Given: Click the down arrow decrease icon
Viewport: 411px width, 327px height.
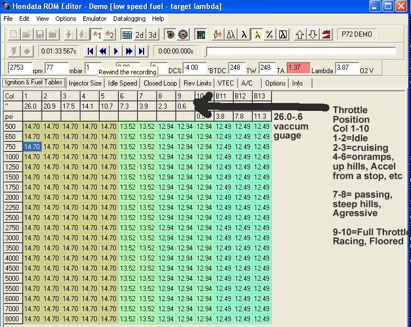Looking at the screenshot, I should pos(312,34).
